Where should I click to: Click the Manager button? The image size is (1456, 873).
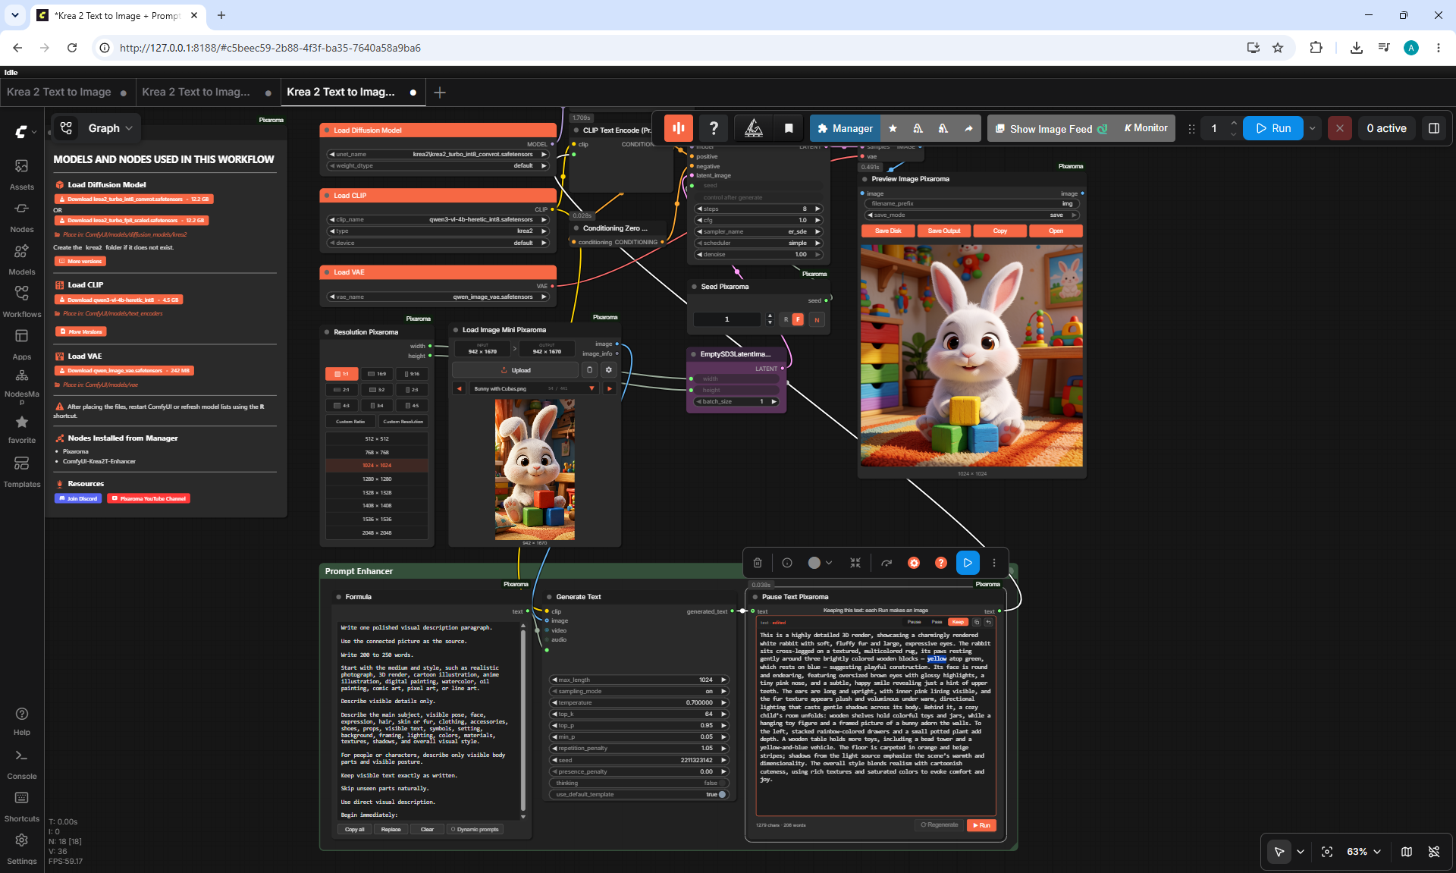tap(845, 128)
